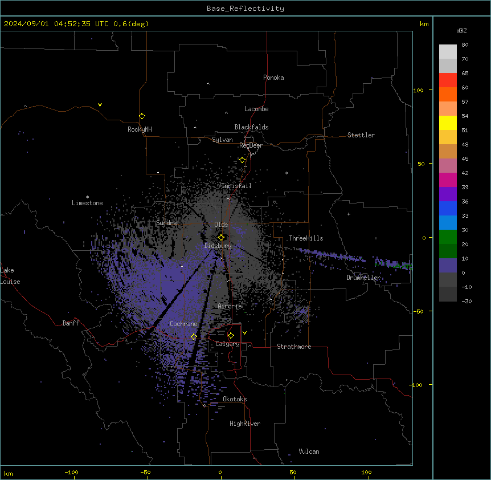The height and width of the screenshot is (480, 491).
Task: Click the -100 tick on bottom km axis
Action: [x=71, y=472]
